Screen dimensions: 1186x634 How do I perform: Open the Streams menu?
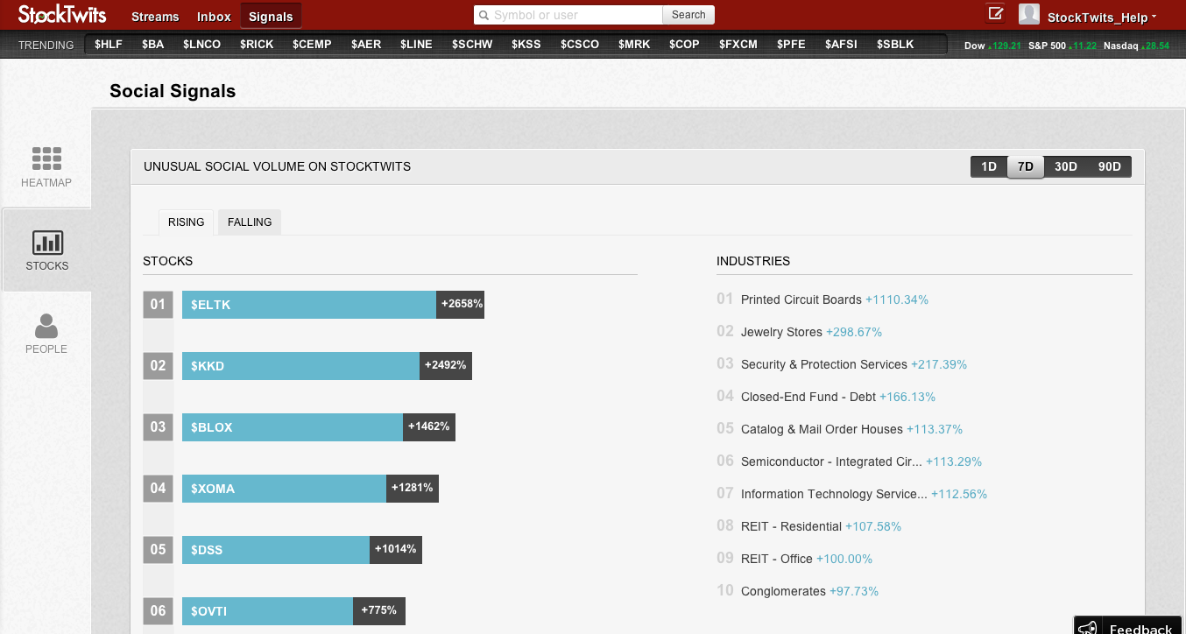click(x=155, y=17)
